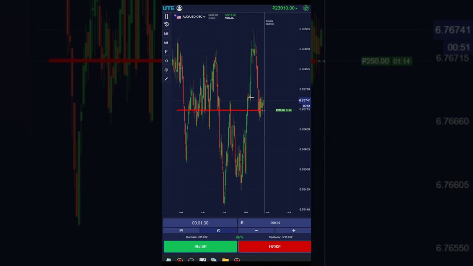Click the 6.76440 price axis label

click(304, 209)
